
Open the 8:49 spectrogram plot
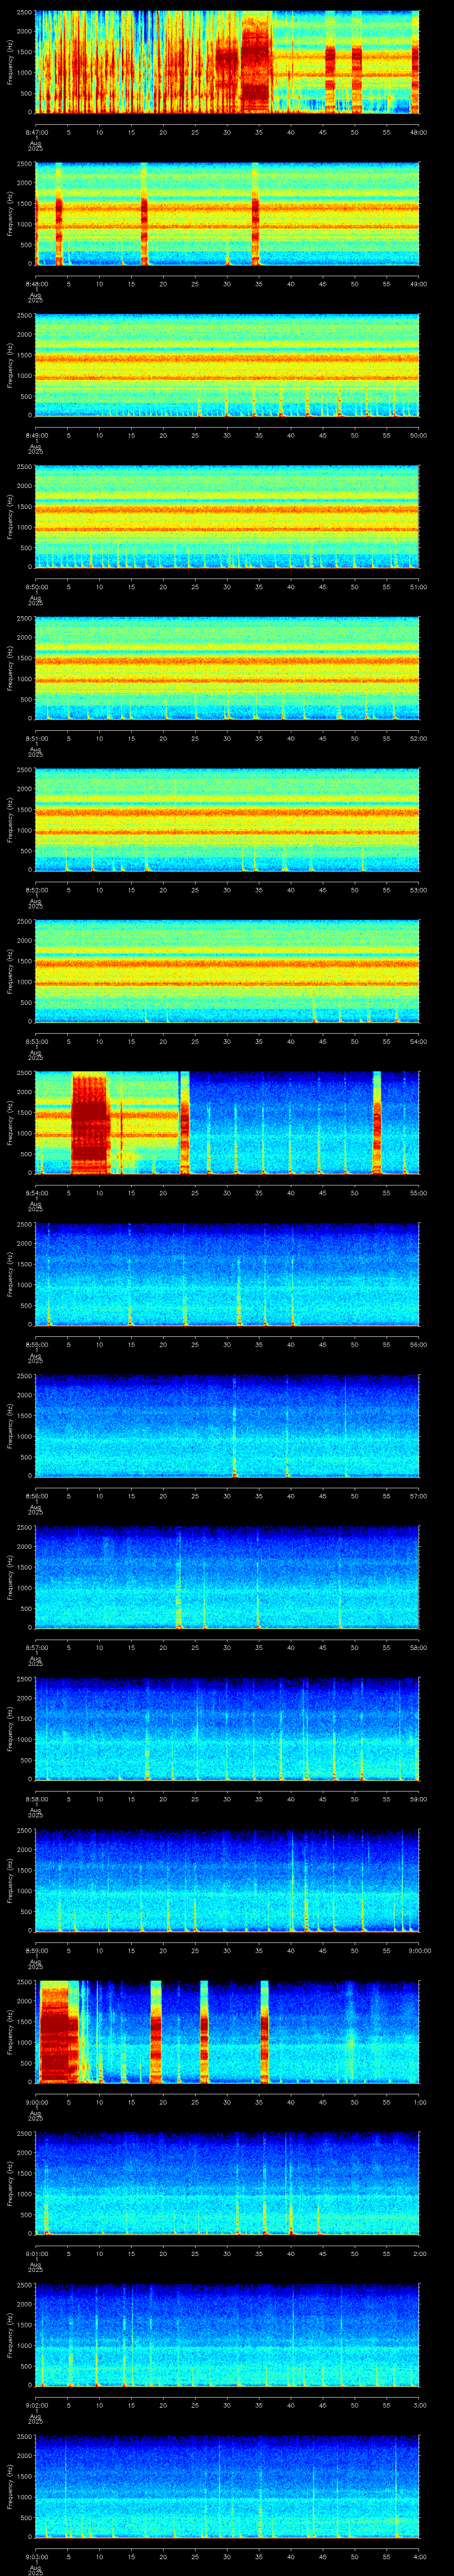tap(227, 365)
